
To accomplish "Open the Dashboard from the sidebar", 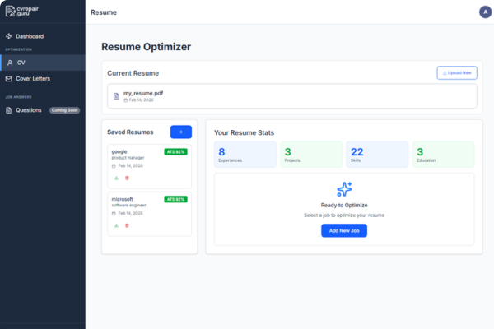I will tap(43, 36).
